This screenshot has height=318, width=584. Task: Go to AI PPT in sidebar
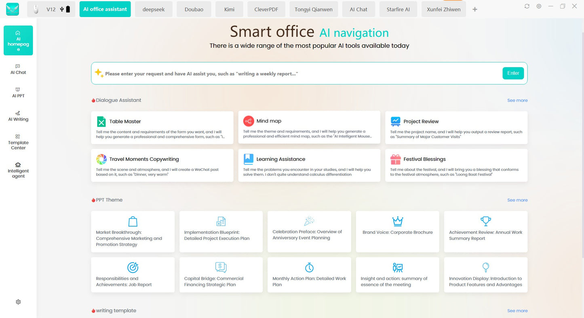tap(18, 93)
